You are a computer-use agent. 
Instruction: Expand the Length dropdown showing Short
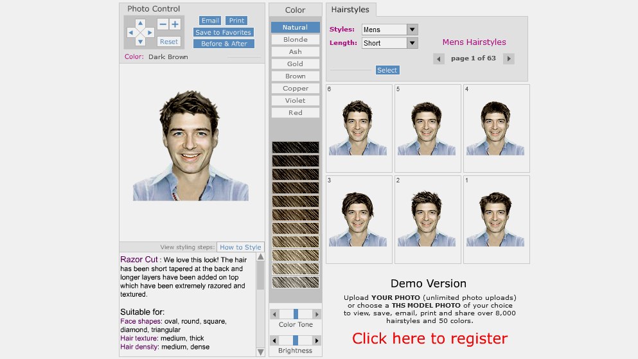(389, 43)
